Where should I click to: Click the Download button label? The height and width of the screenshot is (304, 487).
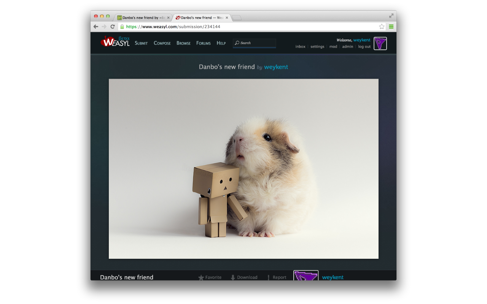point(247,277)
